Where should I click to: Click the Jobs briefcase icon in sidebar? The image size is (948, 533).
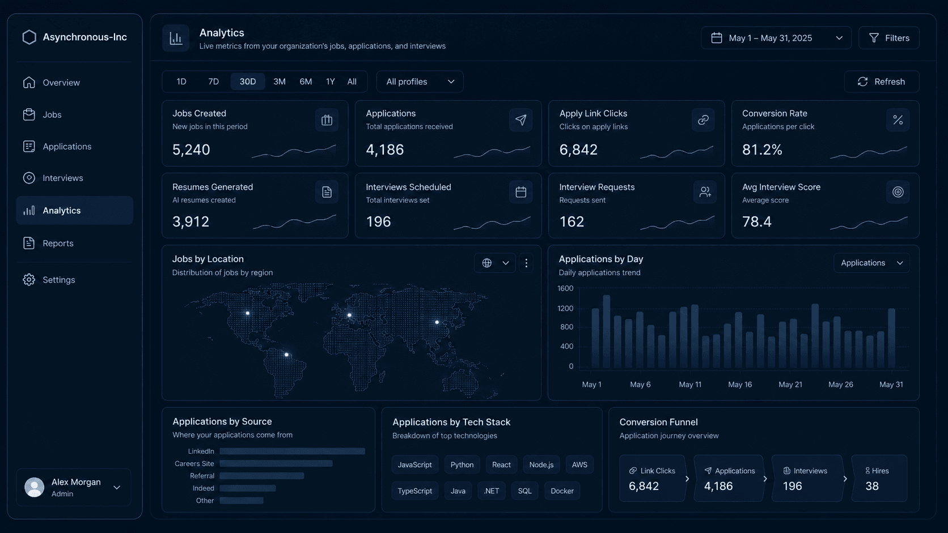(29, 114)
